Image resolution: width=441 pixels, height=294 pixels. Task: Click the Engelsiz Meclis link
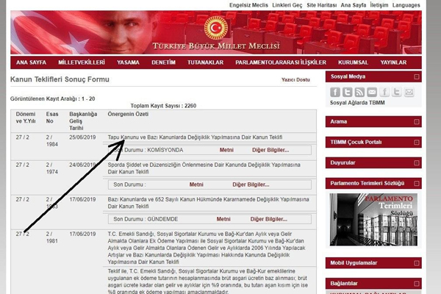(x=248, y=5)
